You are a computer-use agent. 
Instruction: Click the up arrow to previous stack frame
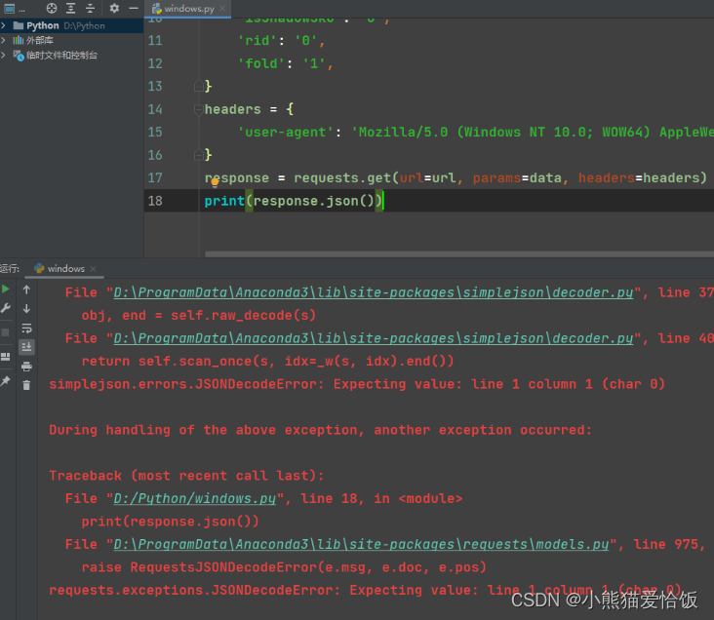[x=26, y=290]
